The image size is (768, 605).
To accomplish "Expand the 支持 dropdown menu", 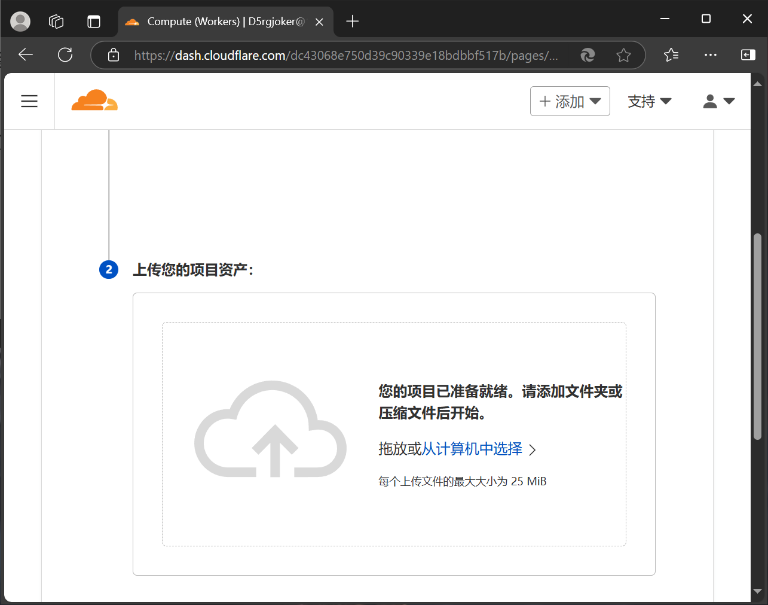I will coord(649,101).
